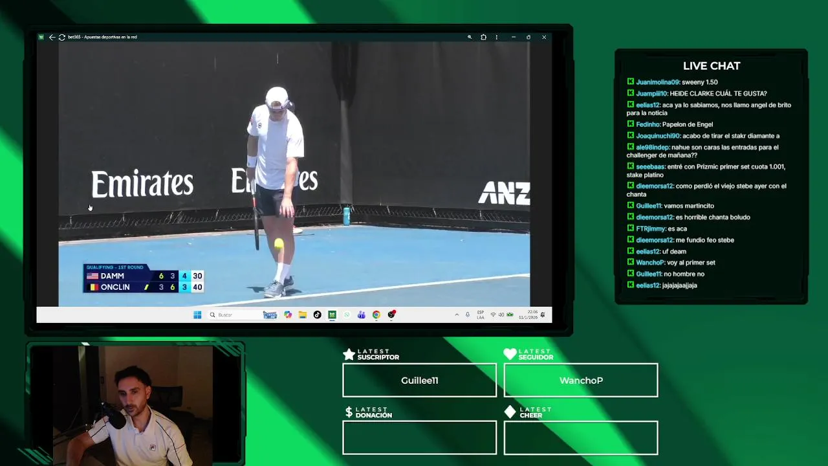This screenshot has height=466, width=828.
Task: Open Google Chrome from the taskbar
Action: (x=376, y=315)
